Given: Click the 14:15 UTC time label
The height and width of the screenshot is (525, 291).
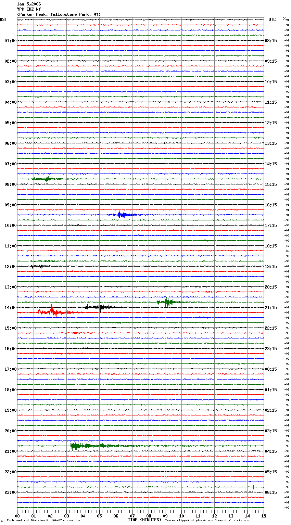Looking at the screenshot, I should pyautogui.click(x=271, y=164).
